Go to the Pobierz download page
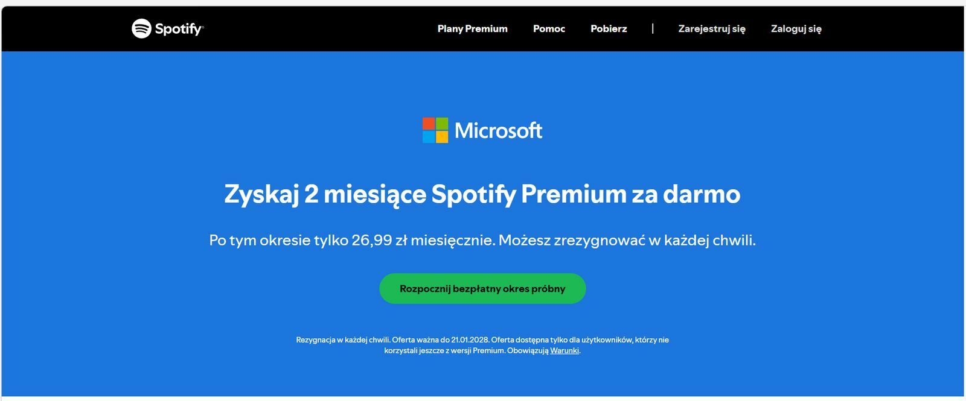This screenshot has height=401, width=966. pos(609,28)
